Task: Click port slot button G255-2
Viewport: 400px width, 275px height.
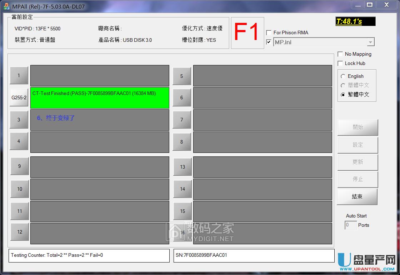Action: pos(19,97)
